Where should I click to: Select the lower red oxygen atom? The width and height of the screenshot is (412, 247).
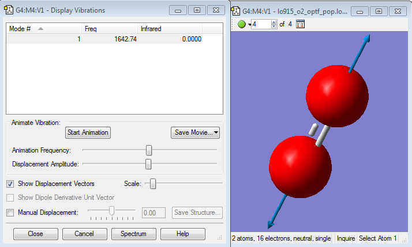300,167
